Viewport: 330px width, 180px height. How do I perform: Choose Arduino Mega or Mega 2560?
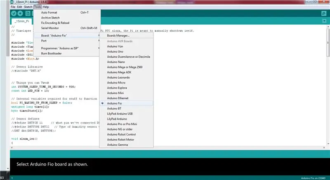pos(126,67)
